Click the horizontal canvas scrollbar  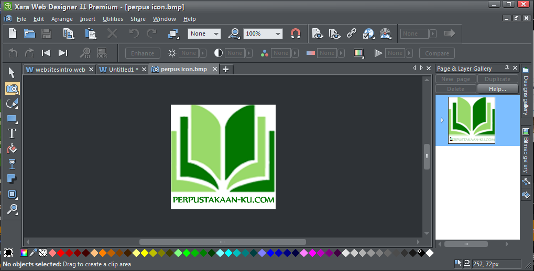pyautogui.click(x=223, y=242)
